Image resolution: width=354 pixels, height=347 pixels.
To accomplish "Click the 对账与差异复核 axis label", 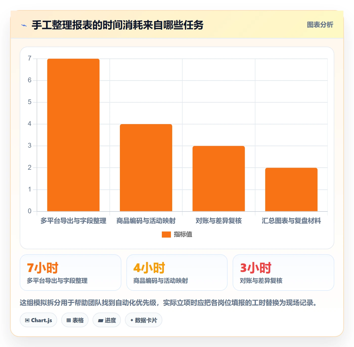I will pyautogui.click(x=219, y=221).
